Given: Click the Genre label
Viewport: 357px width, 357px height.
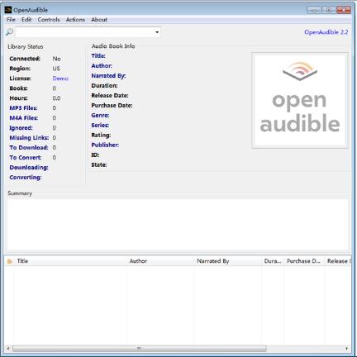Looking at the screenshot, I should click(x=100, y=116).
